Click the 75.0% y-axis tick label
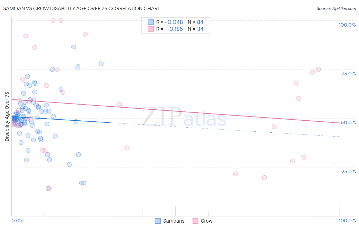Viewport: 359px width, 228px height. coord(349,74)
